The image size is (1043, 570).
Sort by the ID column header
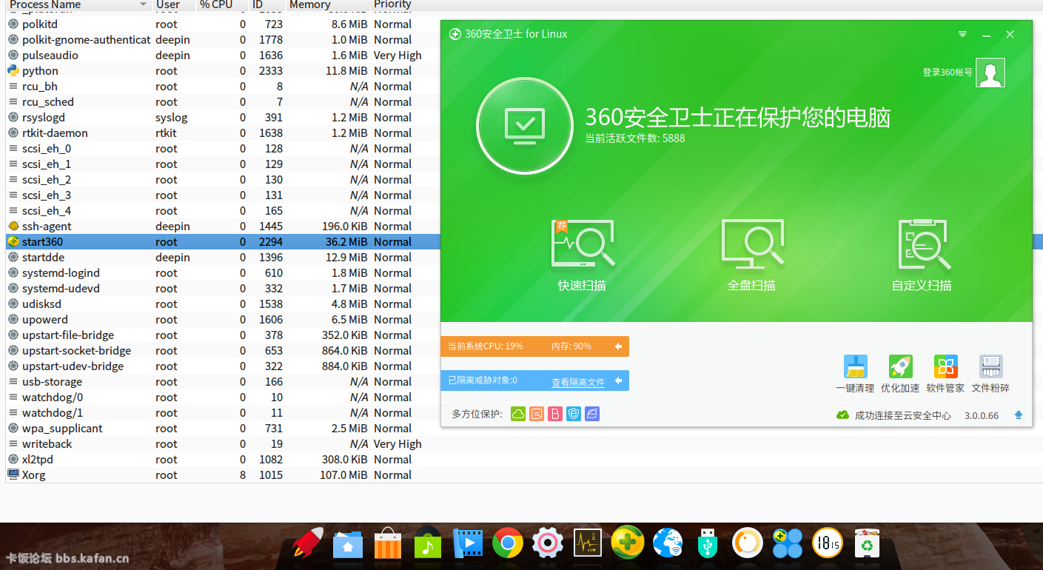point(267,4)
